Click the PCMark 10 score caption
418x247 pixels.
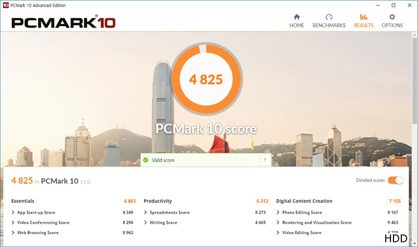pos(206,129)
